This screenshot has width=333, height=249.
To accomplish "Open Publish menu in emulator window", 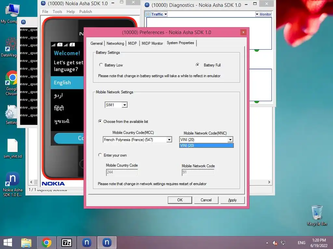I will pyautogui.click(x=86, y=12).
